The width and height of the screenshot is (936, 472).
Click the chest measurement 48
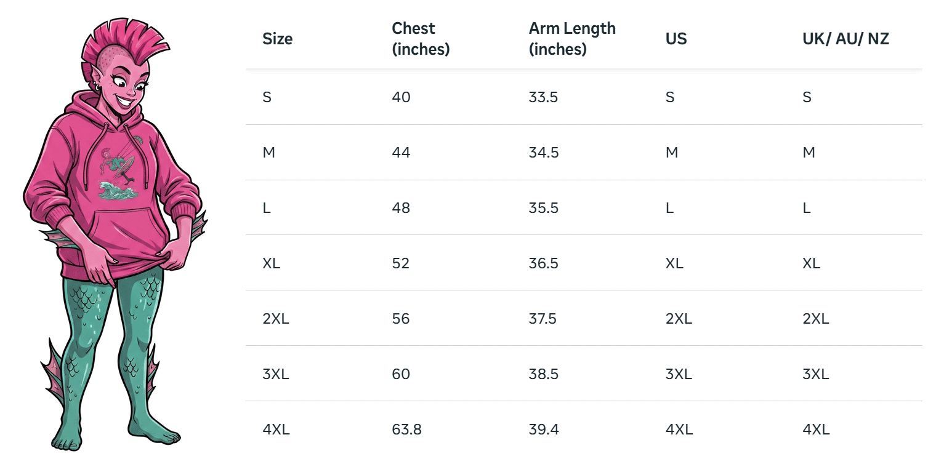point(401,208)
